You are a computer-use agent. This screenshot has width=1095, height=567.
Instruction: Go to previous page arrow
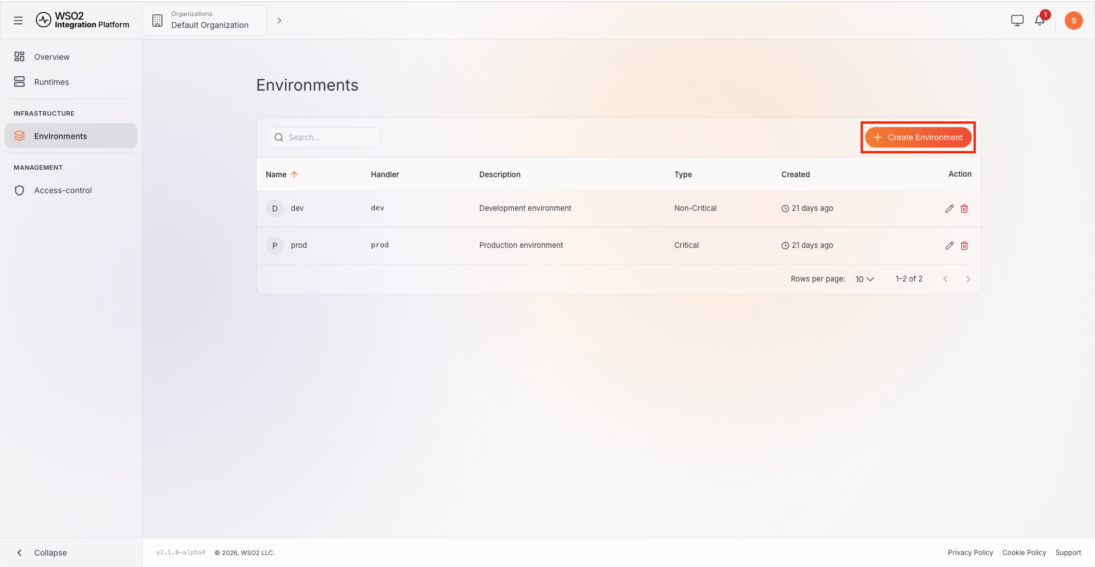click(946, 279)
